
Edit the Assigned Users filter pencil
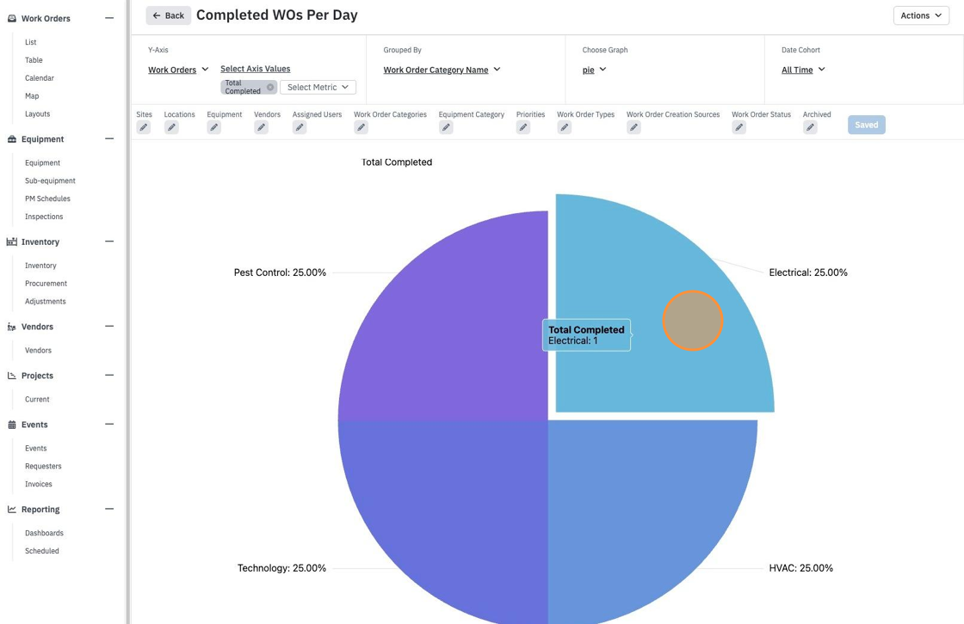(x=300, y=127)
